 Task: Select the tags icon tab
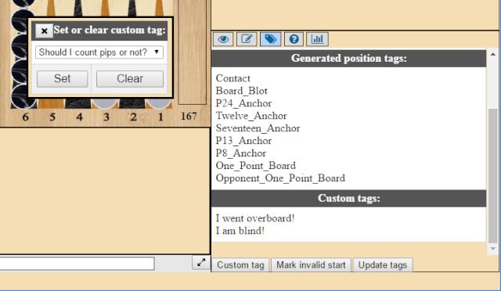click(x=270, y=39)
